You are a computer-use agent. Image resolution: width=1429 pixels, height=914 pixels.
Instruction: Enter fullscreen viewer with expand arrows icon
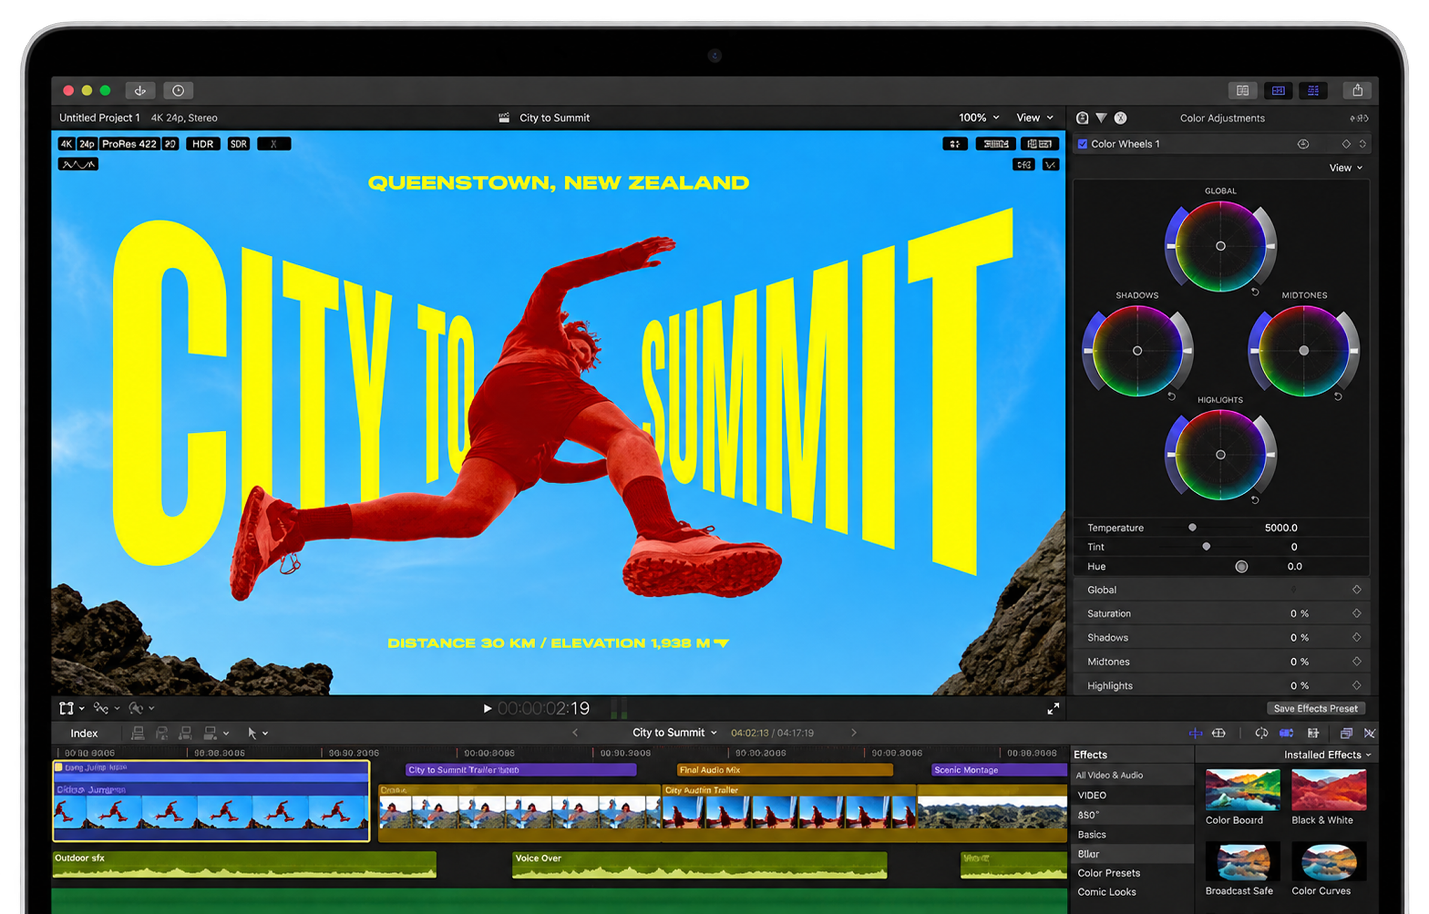point(1052,709)
